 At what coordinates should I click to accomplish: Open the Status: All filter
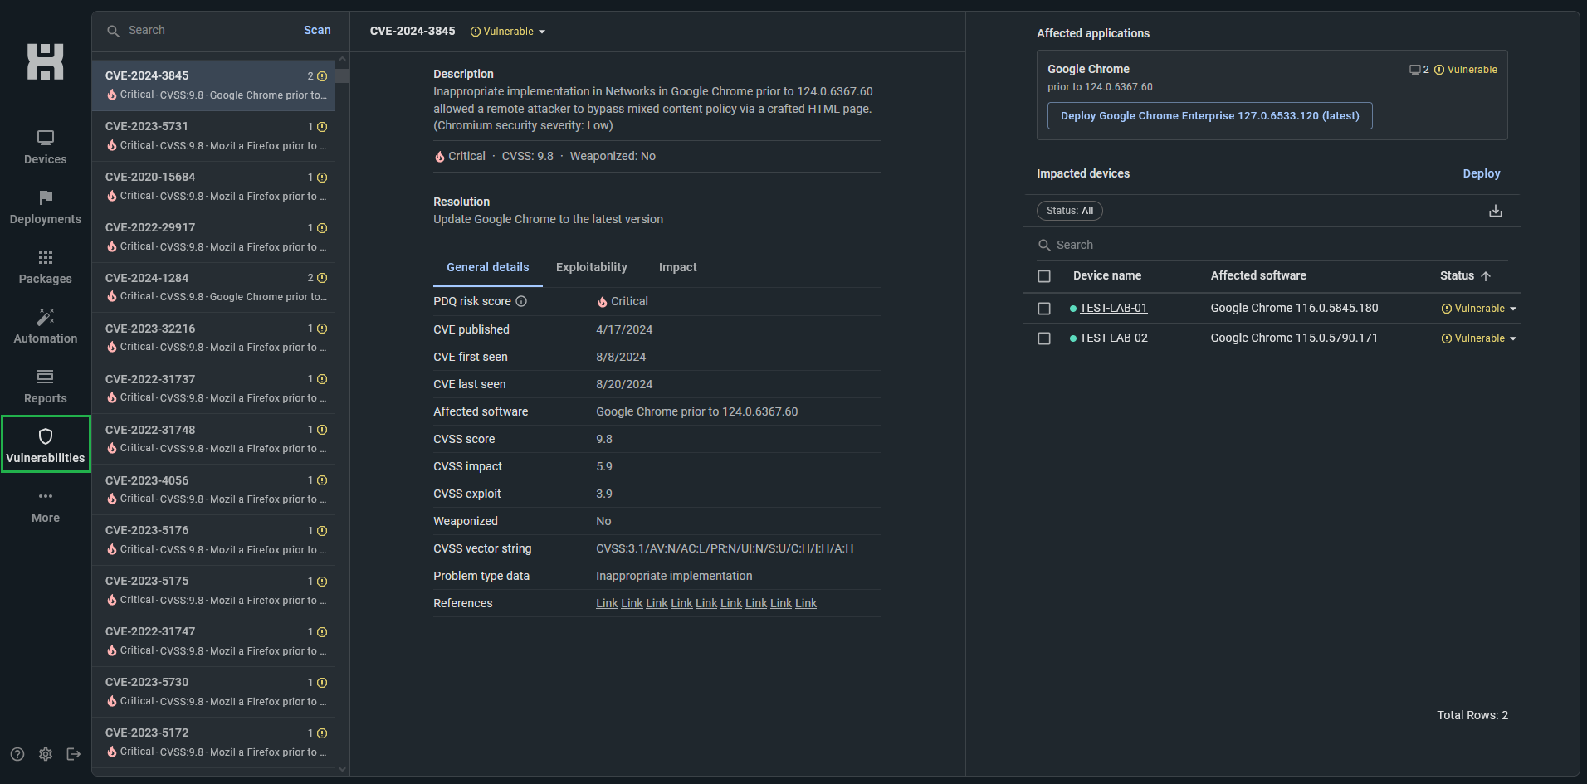click(1069, 211)
